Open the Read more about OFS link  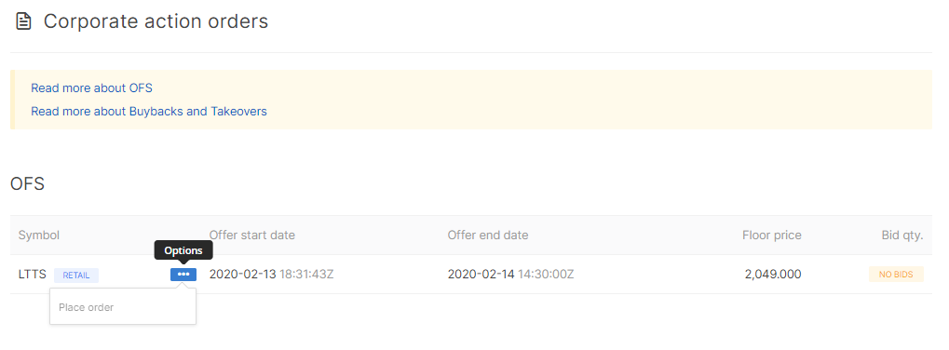[x=91, y=88]
